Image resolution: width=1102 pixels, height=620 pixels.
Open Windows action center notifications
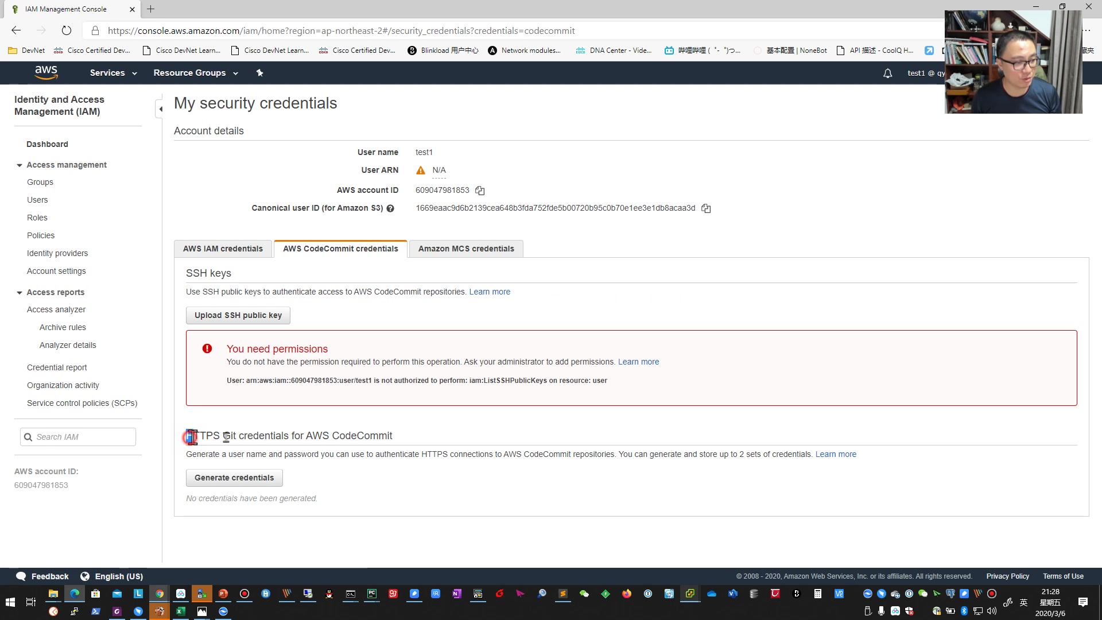(x=1083, y=602)
